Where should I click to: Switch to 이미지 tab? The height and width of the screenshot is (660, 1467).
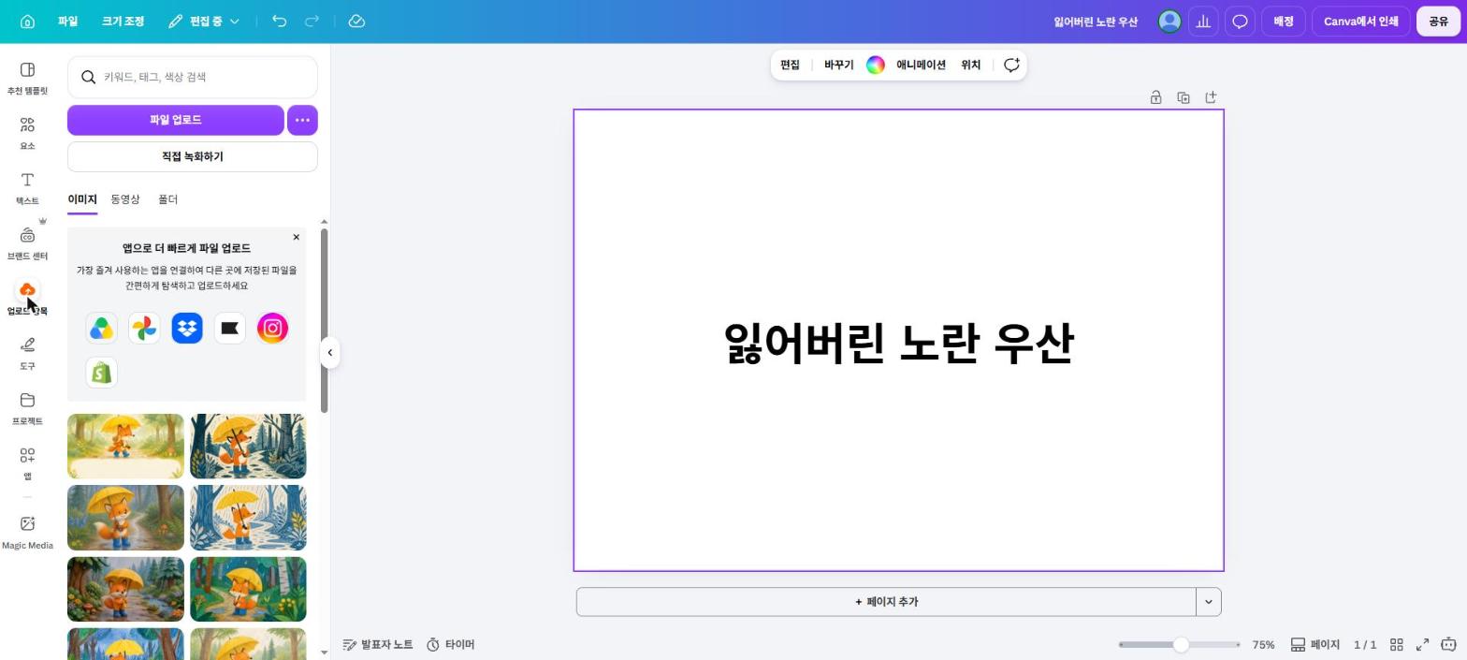[82, 199]
